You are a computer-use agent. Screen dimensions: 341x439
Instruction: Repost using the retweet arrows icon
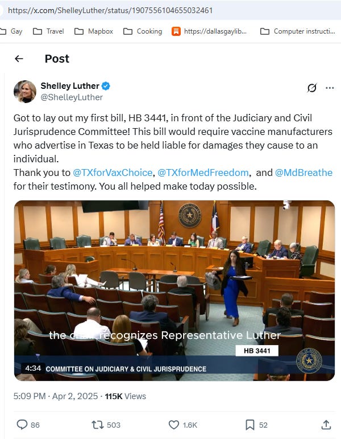98,425
